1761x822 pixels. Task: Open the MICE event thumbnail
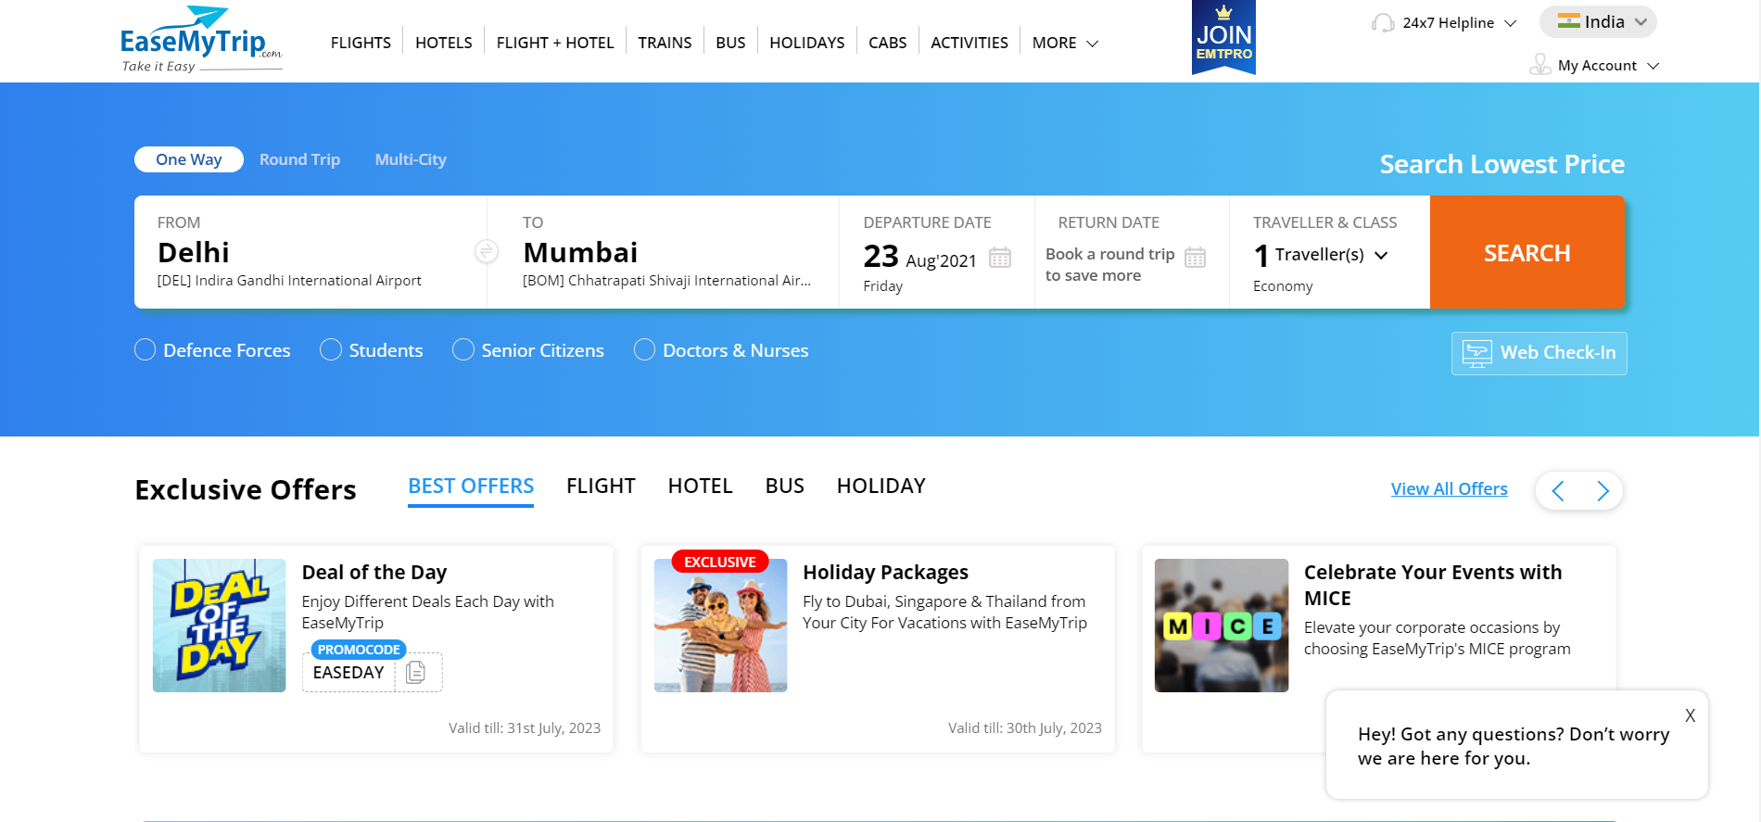click(1222, 626)
